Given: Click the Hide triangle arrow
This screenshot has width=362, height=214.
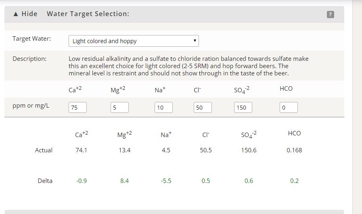Looking at the screenshot, I should click(16, 14).
